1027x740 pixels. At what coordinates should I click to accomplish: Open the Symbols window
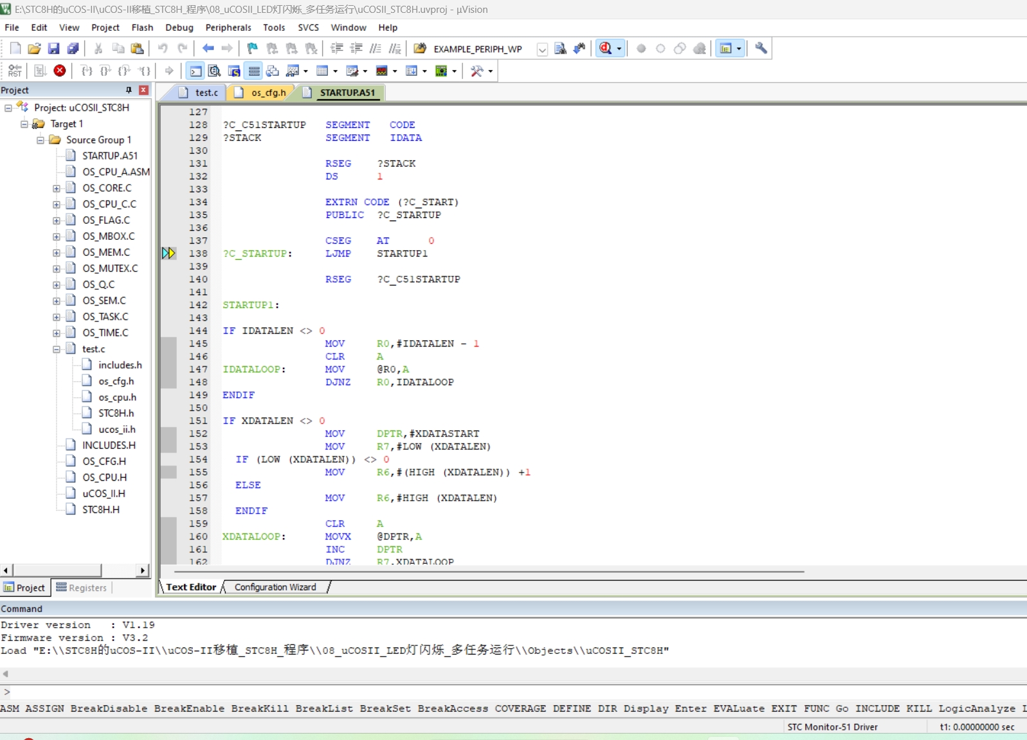click(x=234, y=71)
